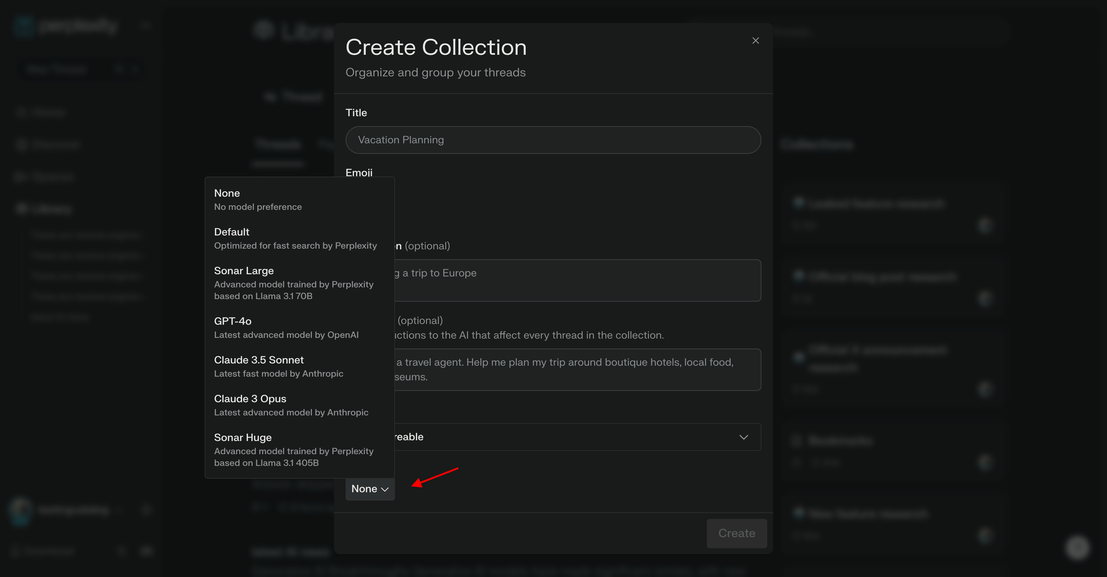Click the Create button
Screen dimensions: 1107x577
point(736,533)
